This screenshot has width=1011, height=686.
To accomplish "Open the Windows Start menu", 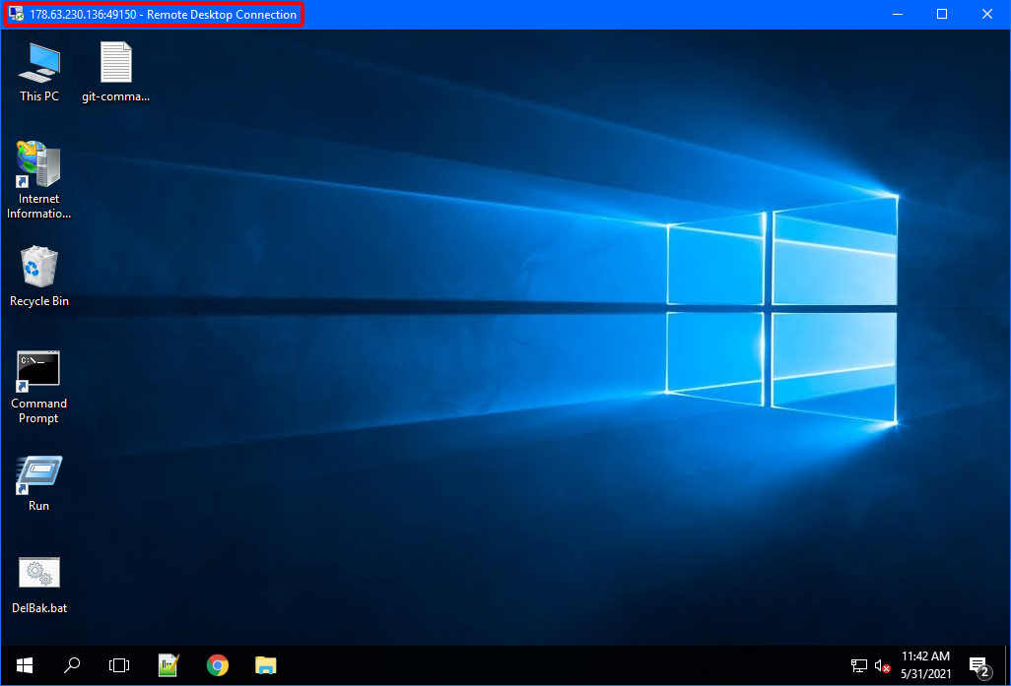I will coord(25,665).
